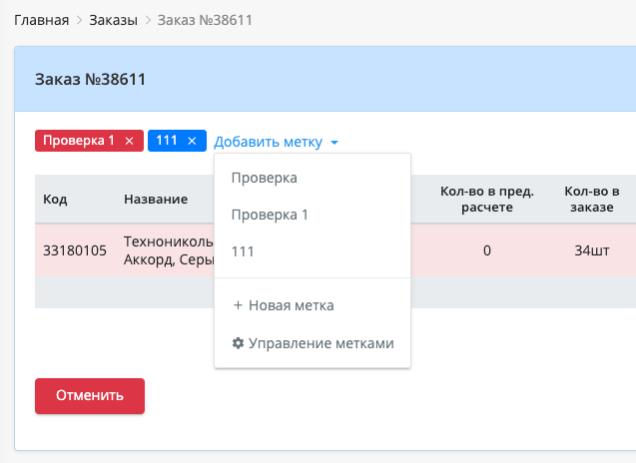
Task: Pick the "111" entry in the dropdown menu
Action: point(243,252)
